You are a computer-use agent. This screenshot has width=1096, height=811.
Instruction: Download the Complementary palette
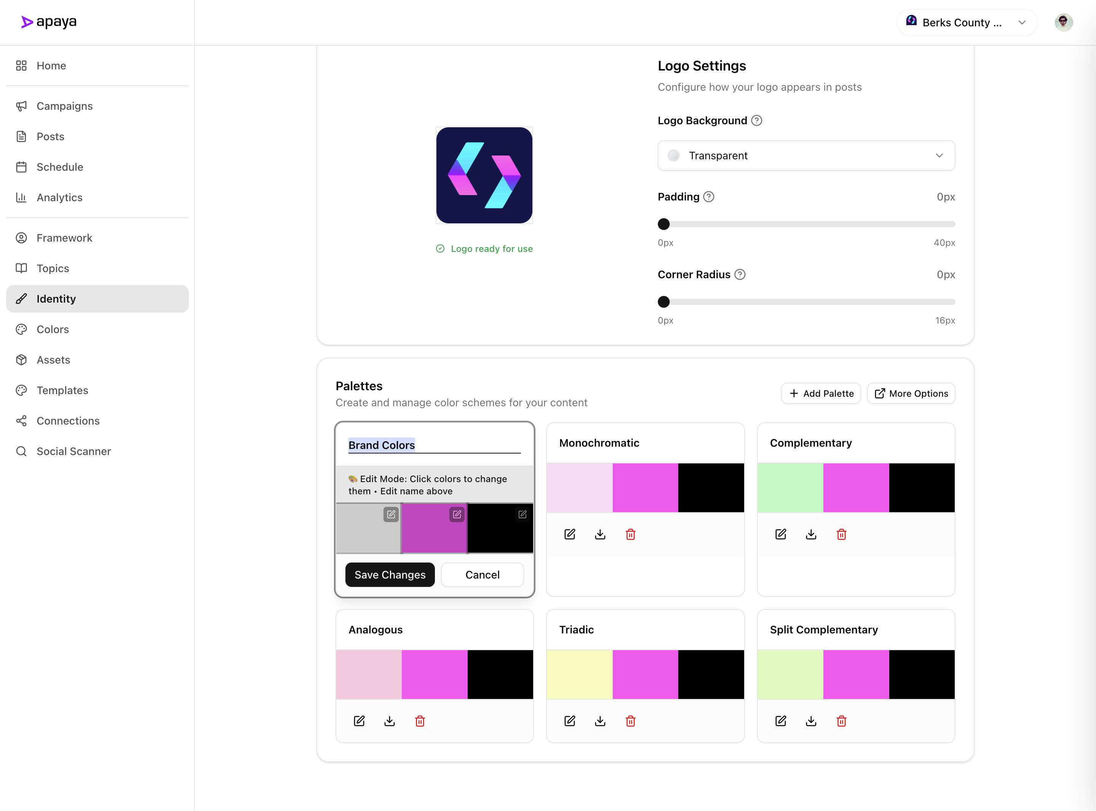[x=811, y=534]
